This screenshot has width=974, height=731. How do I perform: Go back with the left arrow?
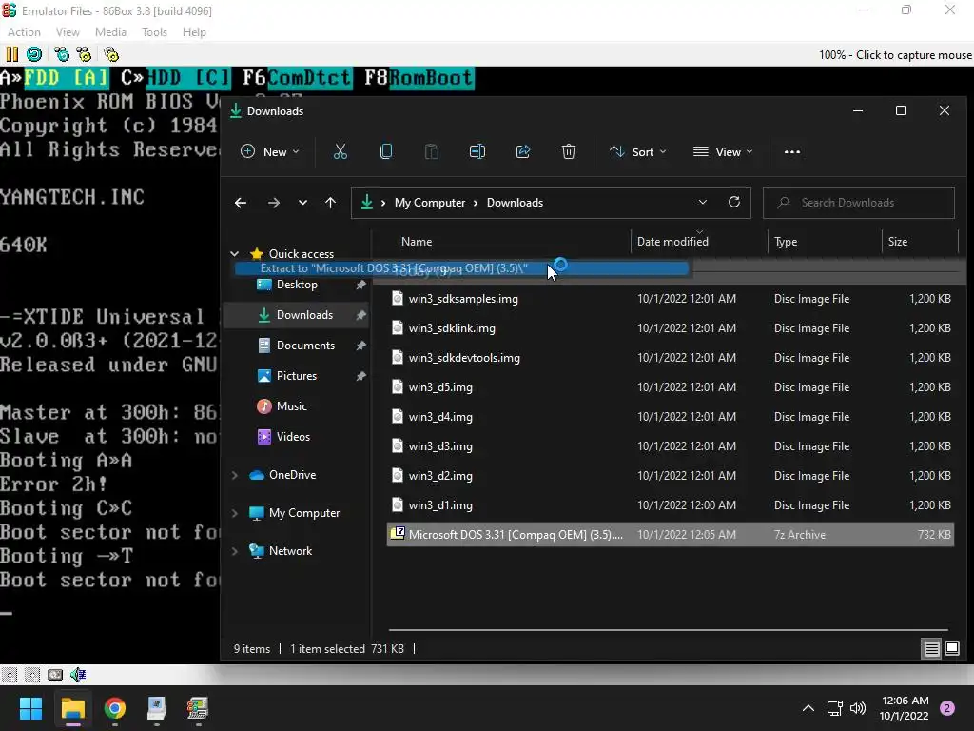pyautogui.click(x=241, y=203)
